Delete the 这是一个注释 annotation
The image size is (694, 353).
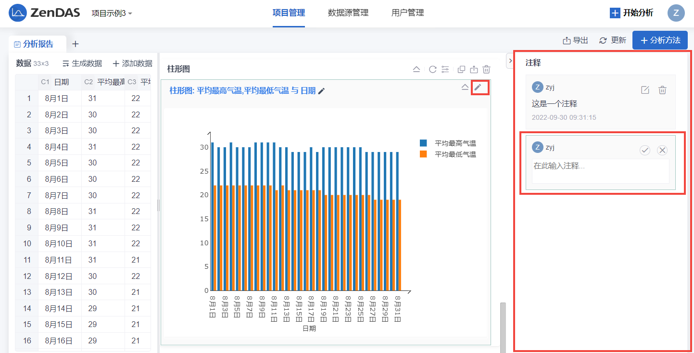(662, 90)
